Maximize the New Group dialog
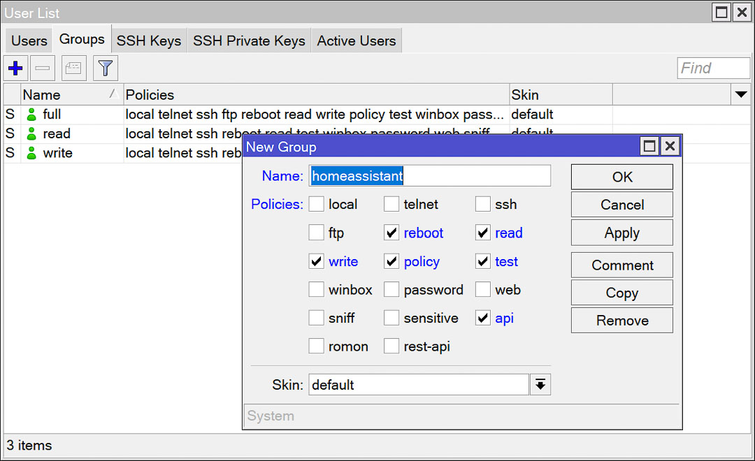The width and height of the screenshot is (755, 461). (649, 146)
